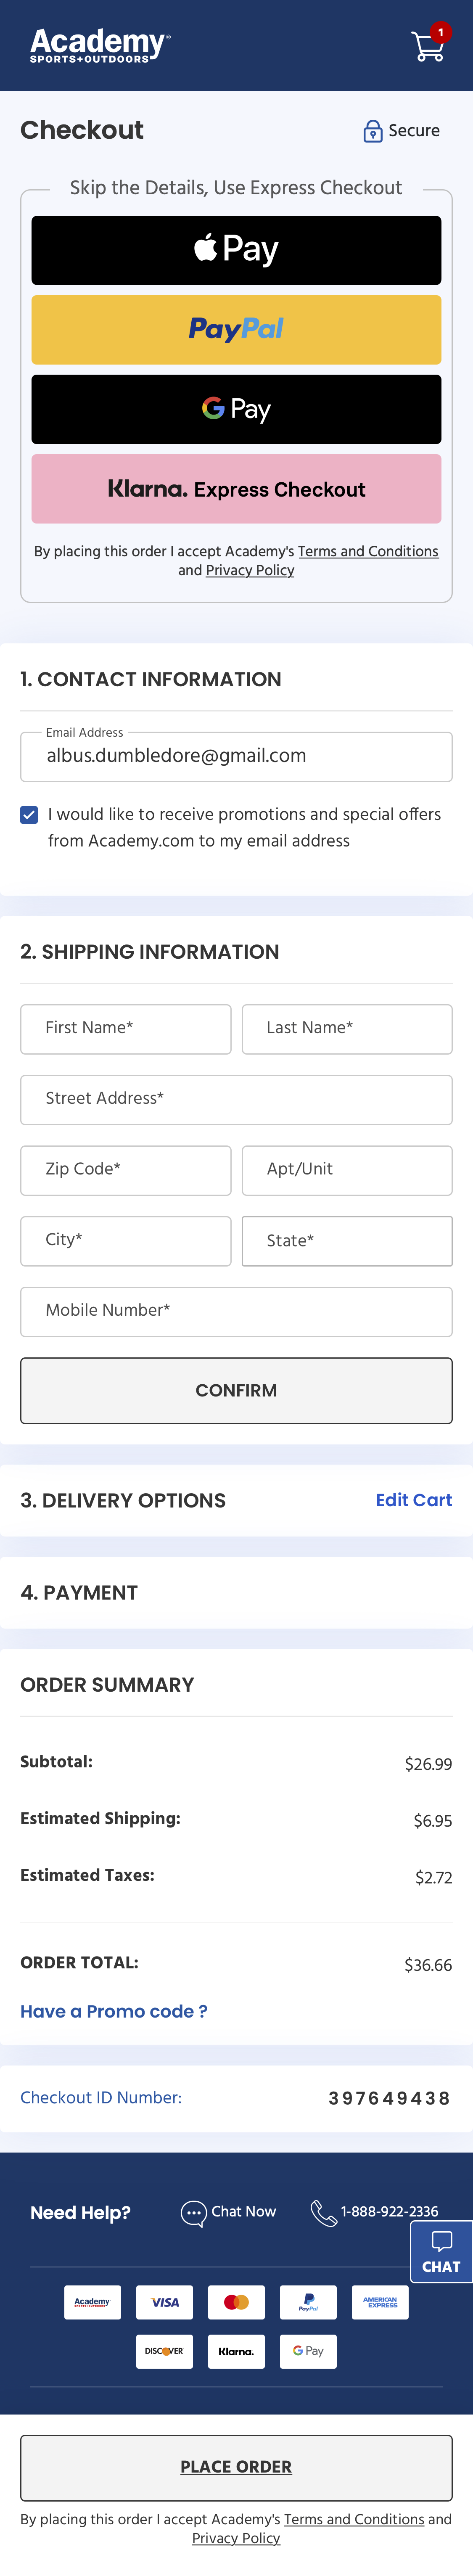Select the American Express payment icon
Viewport: 473px width, 2576px height.
pos(380,2302)
